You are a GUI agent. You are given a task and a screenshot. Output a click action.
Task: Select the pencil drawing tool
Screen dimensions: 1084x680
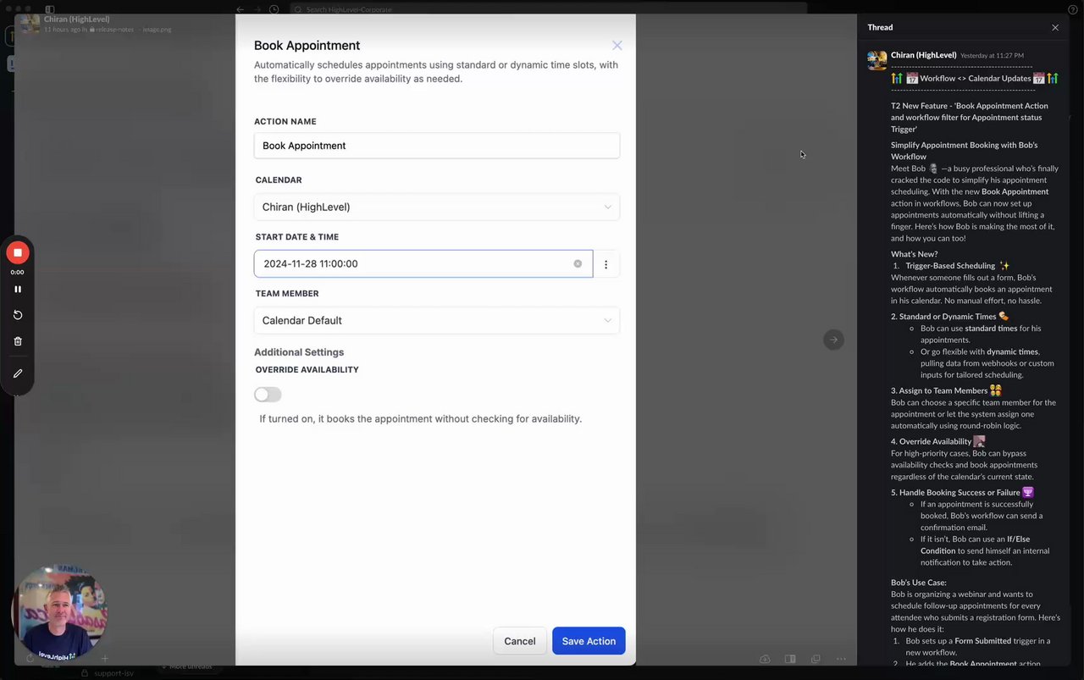pyautogui.click(x=18, y=373)
